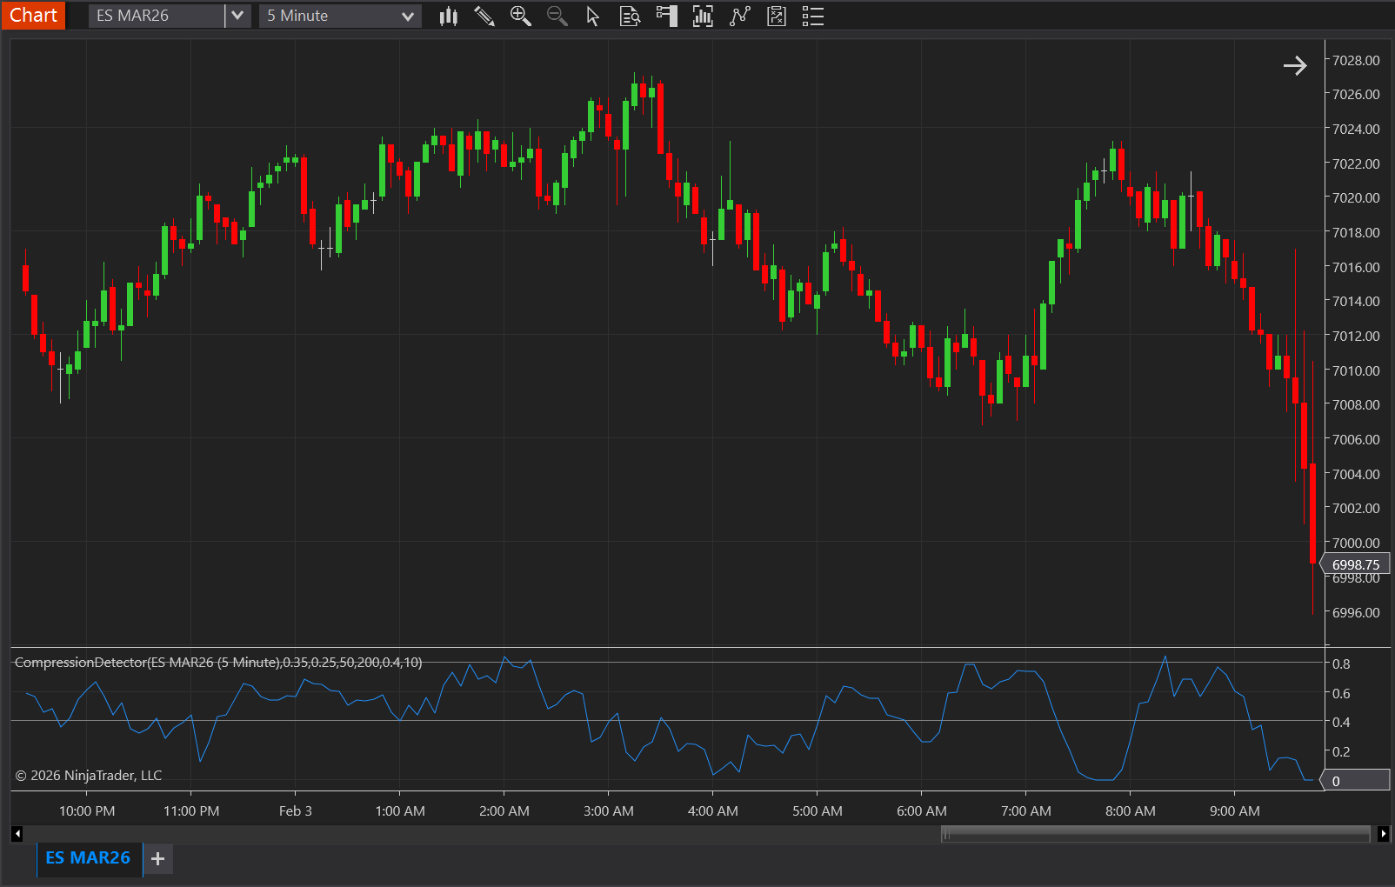Select the candlestick chart style icon
1395x887 pixels.
coord(448,16)
